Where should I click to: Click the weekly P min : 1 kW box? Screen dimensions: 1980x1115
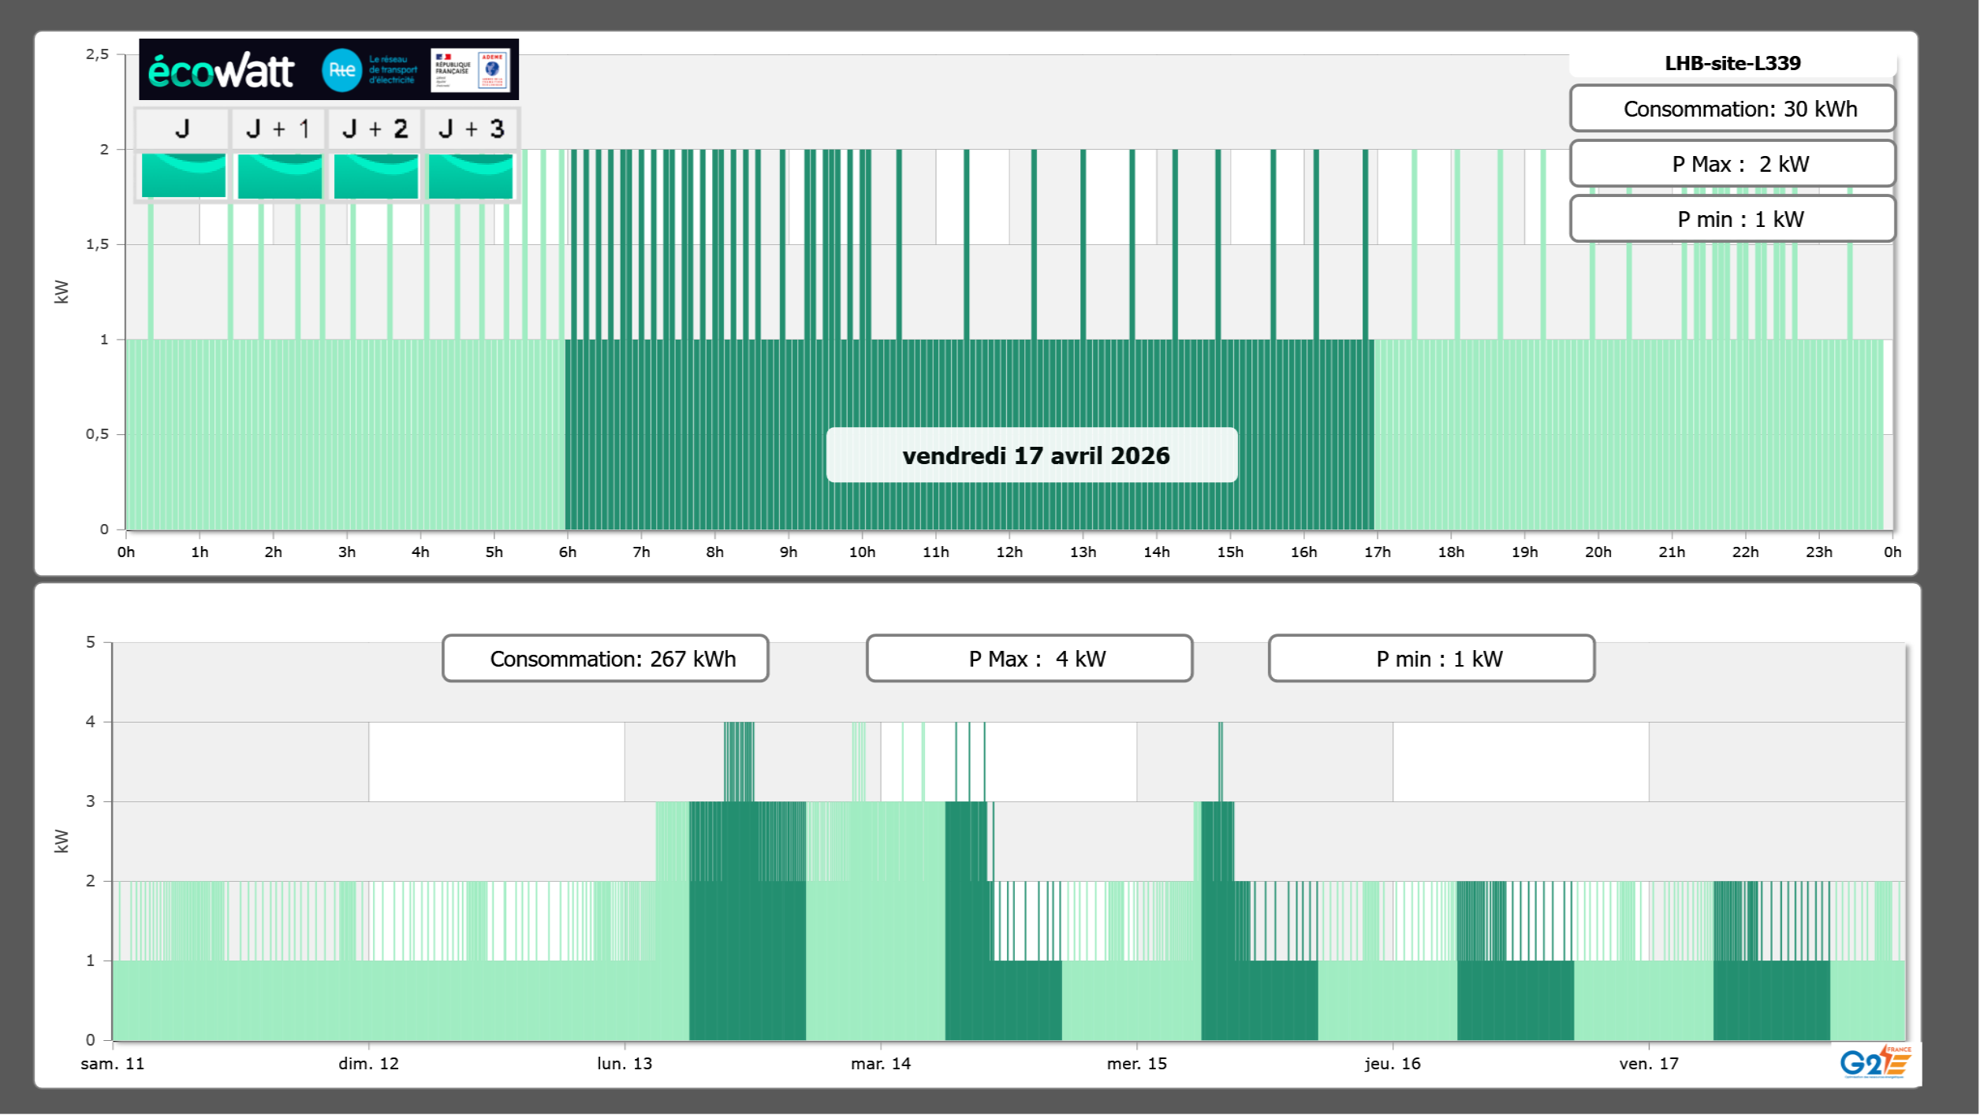click(x=1431, y=659)
